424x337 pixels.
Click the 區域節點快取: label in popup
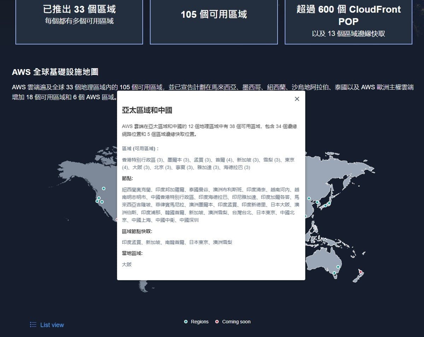coord(137,231)
